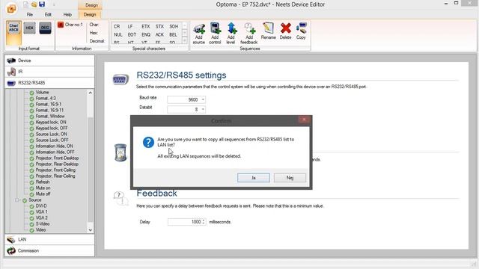The height and width of the screenshot is (269, 479).
Task: Open the Device panel section
Action: (50, 61)
